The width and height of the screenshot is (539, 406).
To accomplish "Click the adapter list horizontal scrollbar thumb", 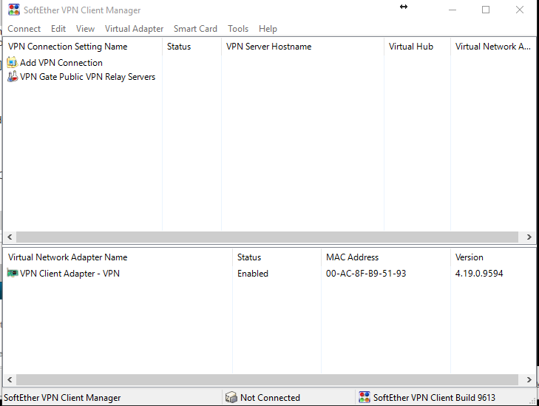I will tap(267, 379).
